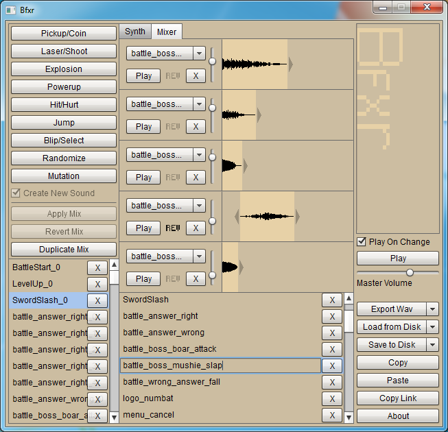The image size is (448, 432).
Task: Select the Mixer tab
Action: 167,32
